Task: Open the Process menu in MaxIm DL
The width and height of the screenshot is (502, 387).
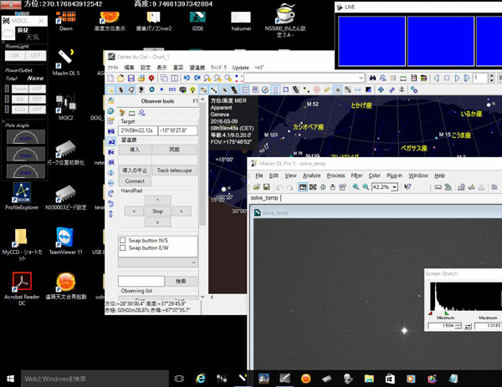Action: [x=336, y=176]
